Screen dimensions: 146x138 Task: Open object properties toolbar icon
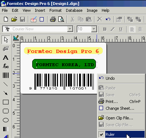(x=119, y=19)
